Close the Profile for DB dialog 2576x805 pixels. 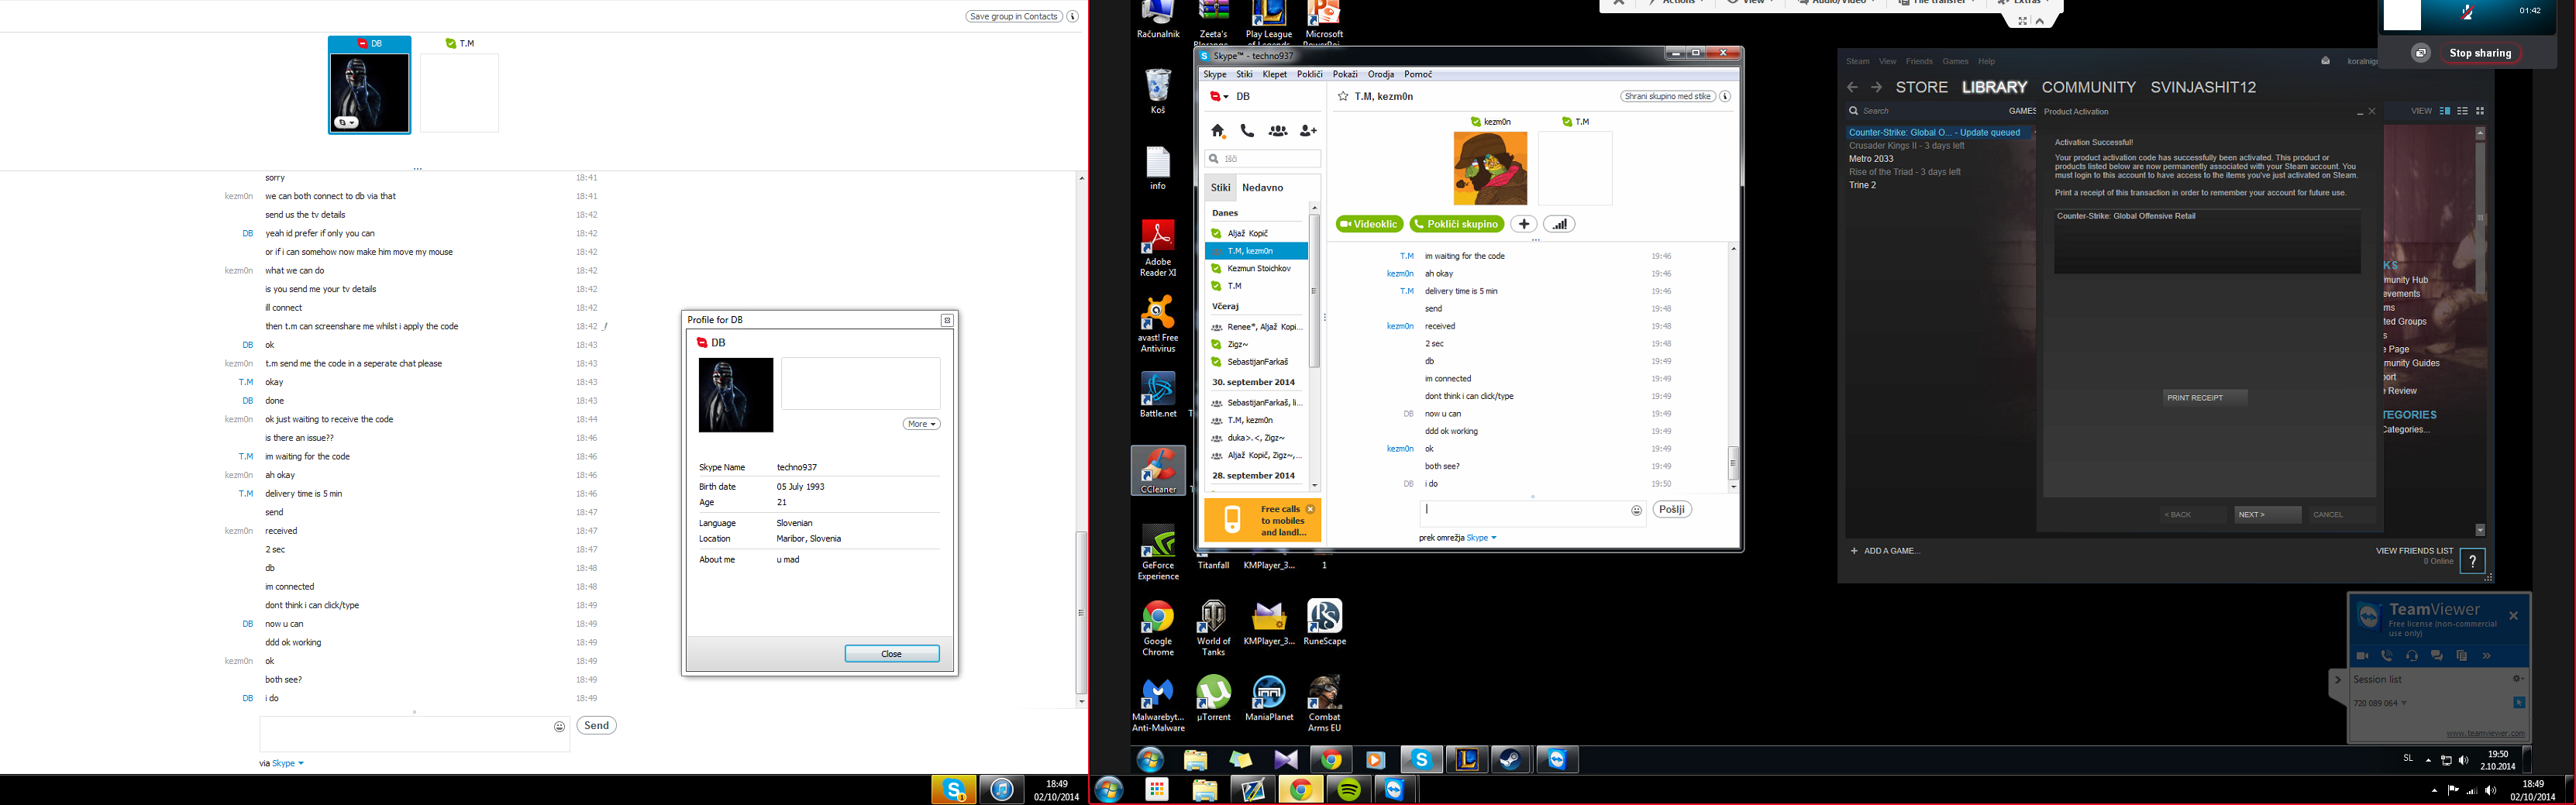click(x=892, y=654)
